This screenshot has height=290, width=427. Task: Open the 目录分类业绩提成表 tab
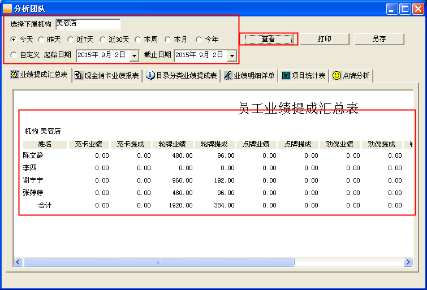[x=182, y=75]
